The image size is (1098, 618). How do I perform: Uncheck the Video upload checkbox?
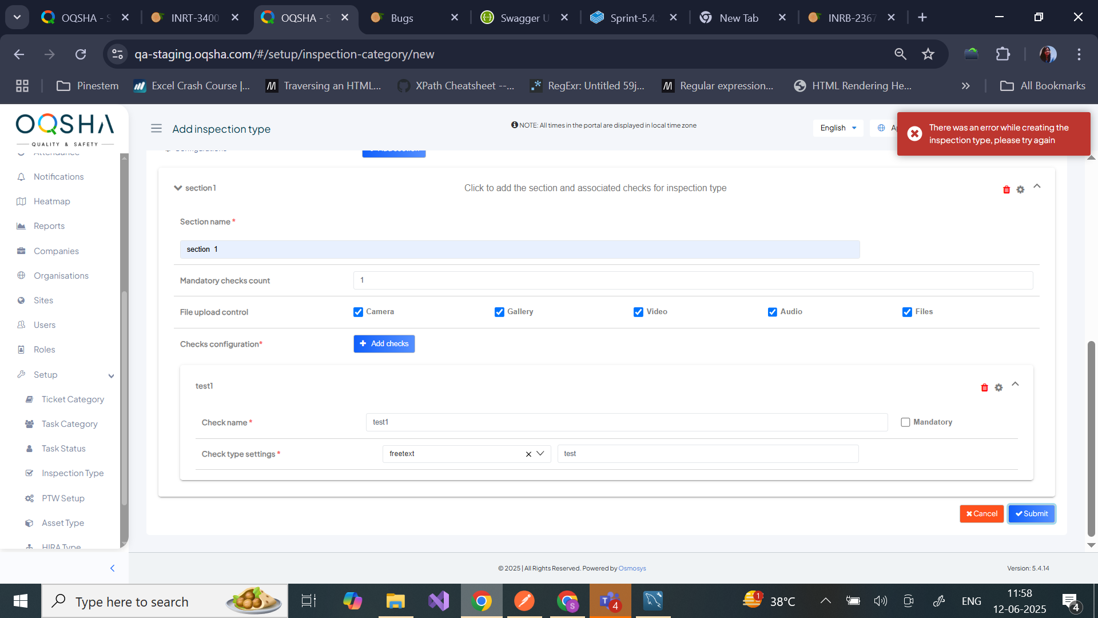click(638, 312)
